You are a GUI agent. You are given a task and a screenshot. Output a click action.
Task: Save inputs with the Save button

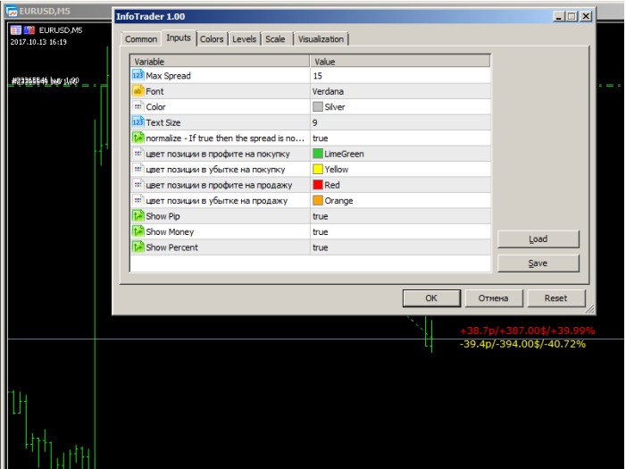point(538,264)
